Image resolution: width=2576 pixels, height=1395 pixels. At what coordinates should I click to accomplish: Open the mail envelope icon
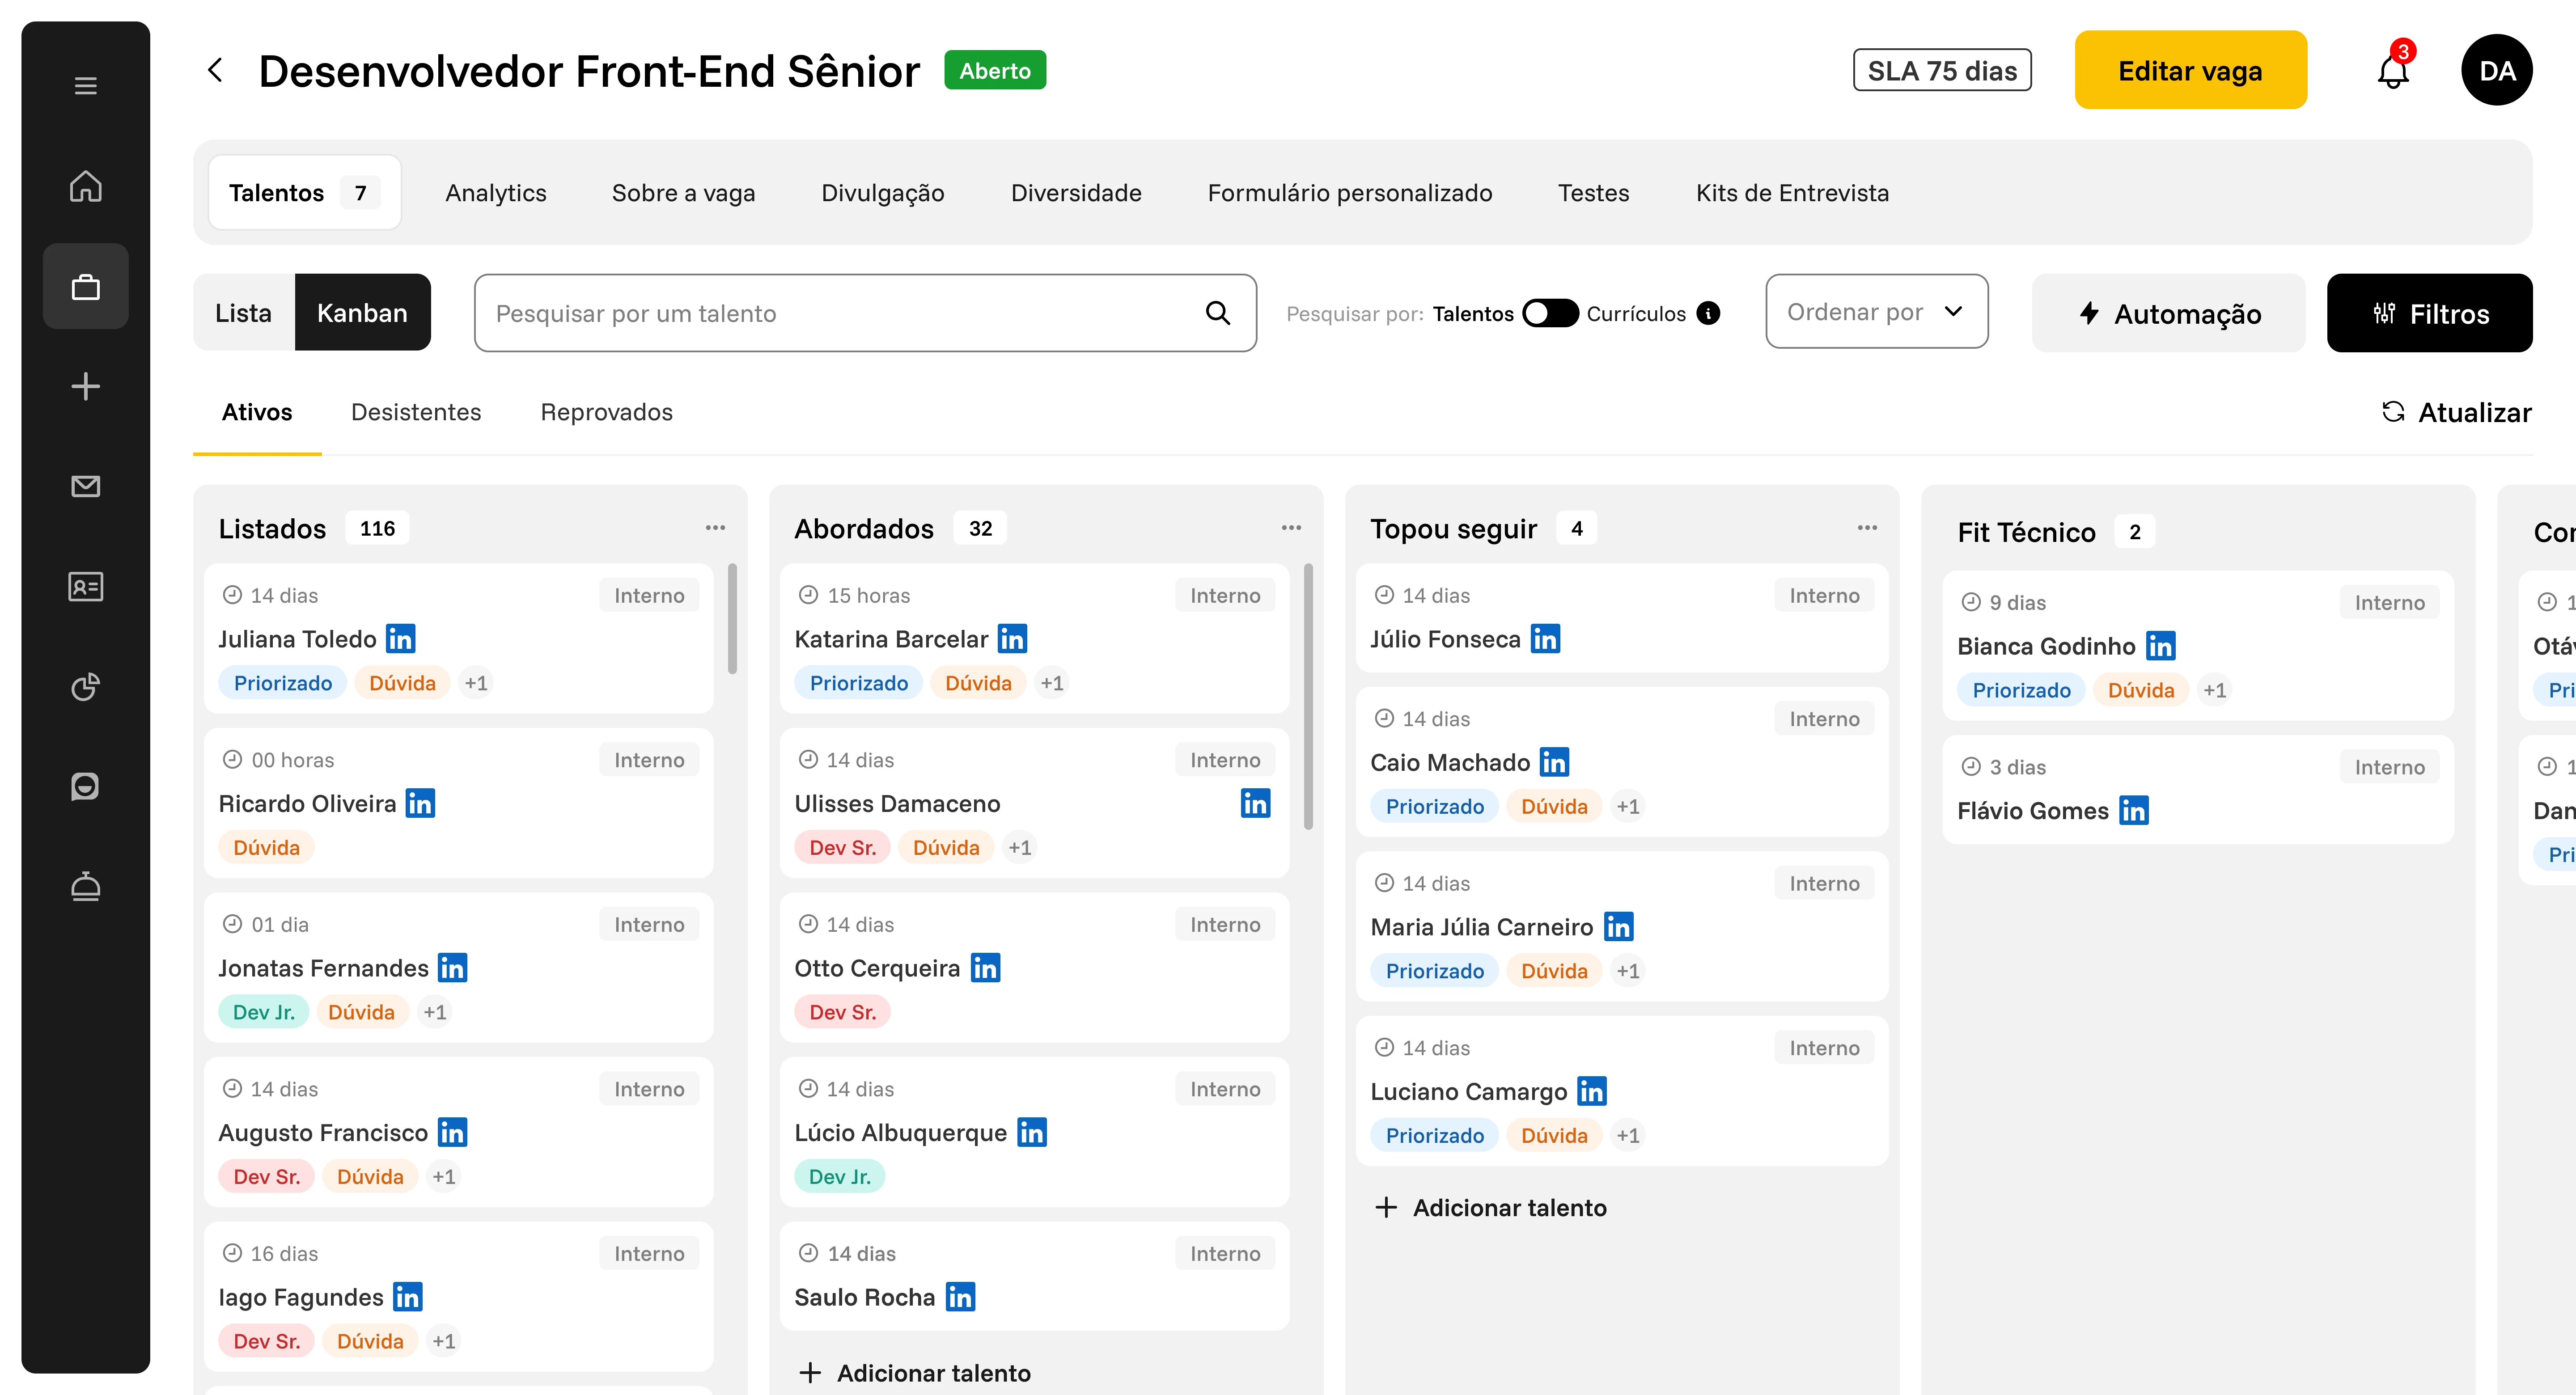86,486
